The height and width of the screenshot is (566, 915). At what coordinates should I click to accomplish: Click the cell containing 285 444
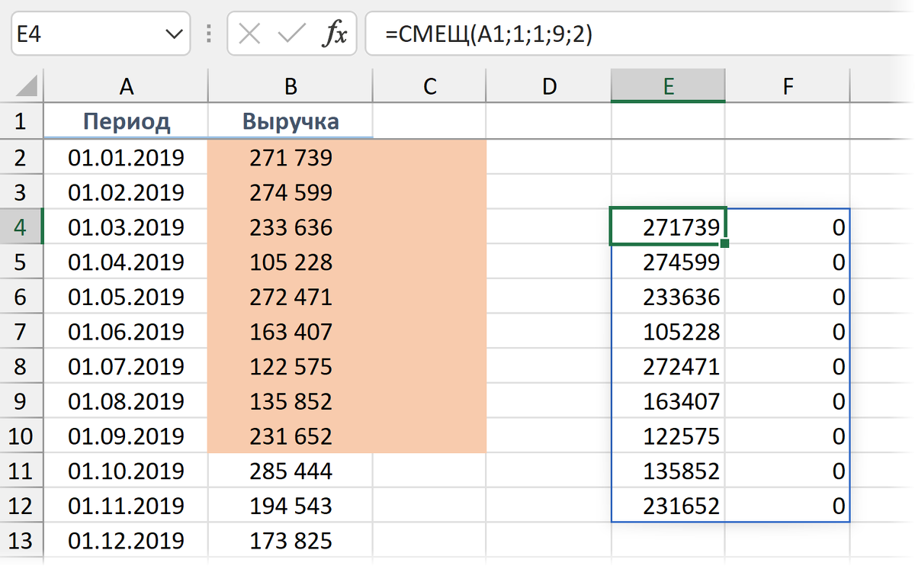click(x=291, y=471)
